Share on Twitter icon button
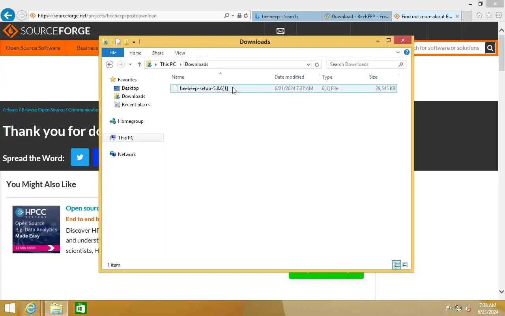The height and width of the screenshot is (316, 505). pos(80,157)
